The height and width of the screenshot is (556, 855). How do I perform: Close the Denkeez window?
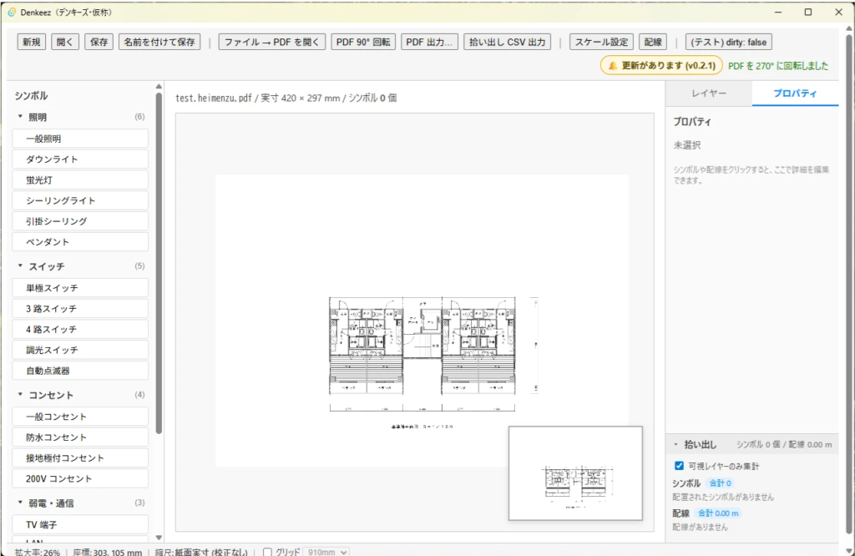(x=838, y=12)
